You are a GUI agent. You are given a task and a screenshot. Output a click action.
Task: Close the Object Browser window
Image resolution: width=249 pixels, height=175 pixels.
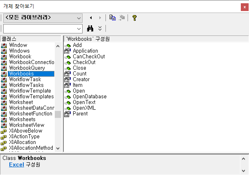[245, 7]
